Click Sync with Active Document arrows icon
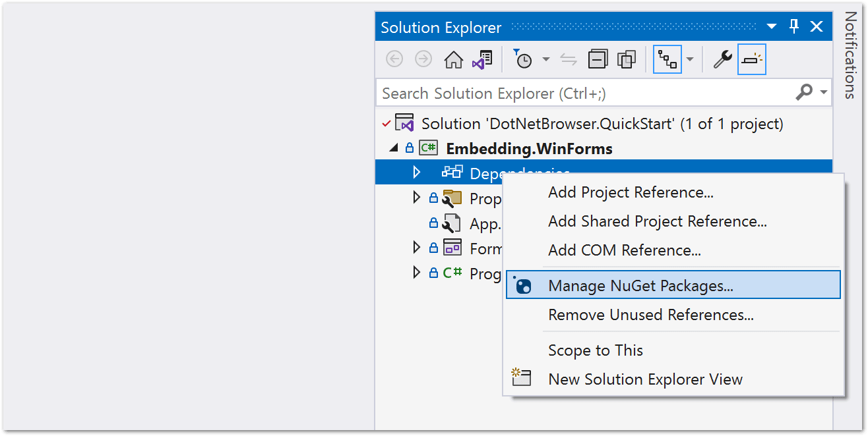 (569, 59)
